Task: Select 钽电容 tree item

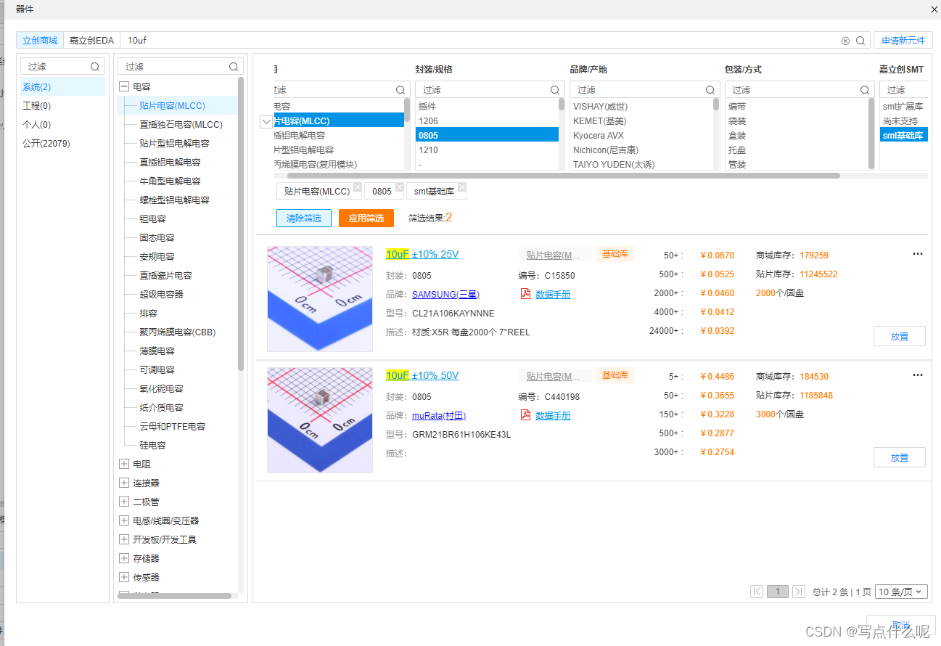Action: pyautogui.click(x=153, y=219)
